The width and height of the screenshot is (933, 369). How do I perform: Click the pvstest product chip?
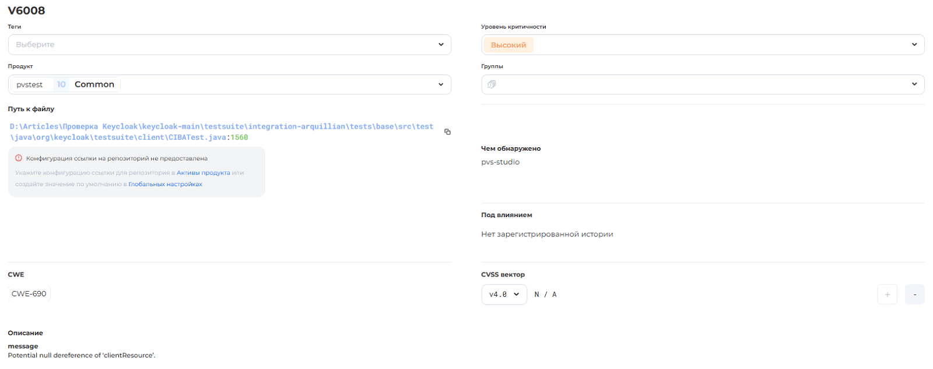coord(30,85)
